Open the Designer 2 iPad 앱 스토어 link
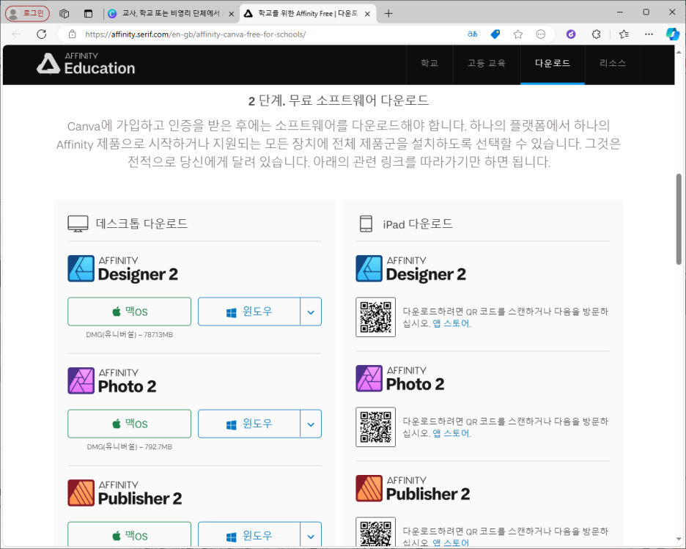This screenshot has height=549, width=686. pyautogui.click(x=451, y=324)
